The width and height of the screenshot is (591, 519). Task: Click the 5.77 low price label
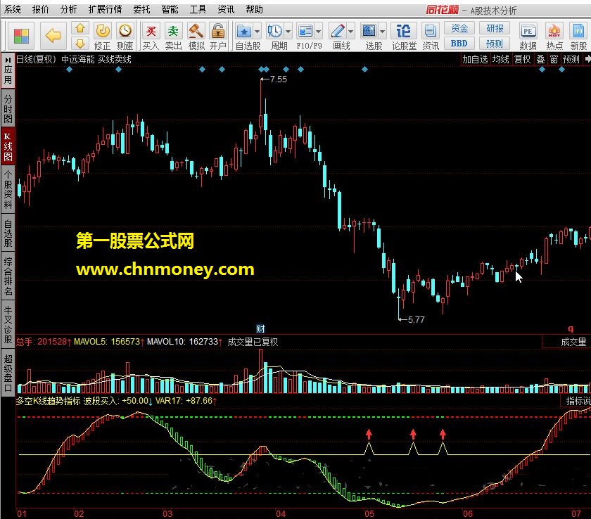416,320
